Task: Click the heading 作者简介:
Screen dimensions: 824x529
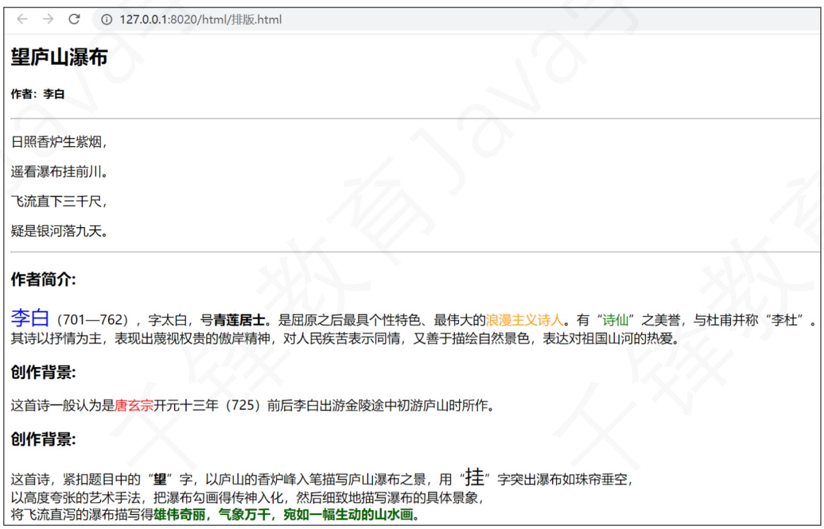Action: pyautogui.click(x=44, y=280)
